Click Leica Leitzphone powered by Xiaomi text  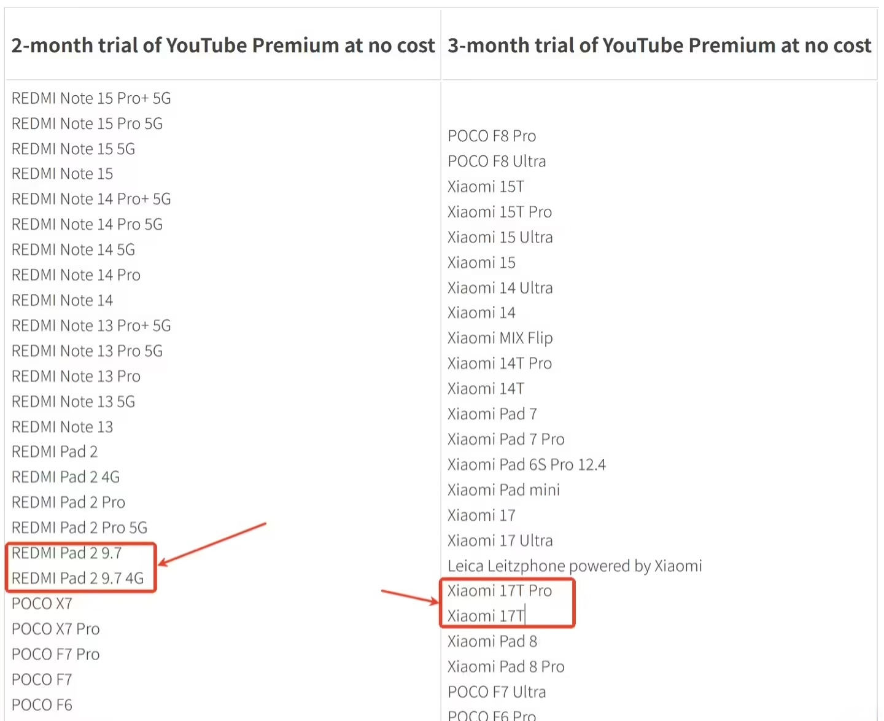[575, 566]
